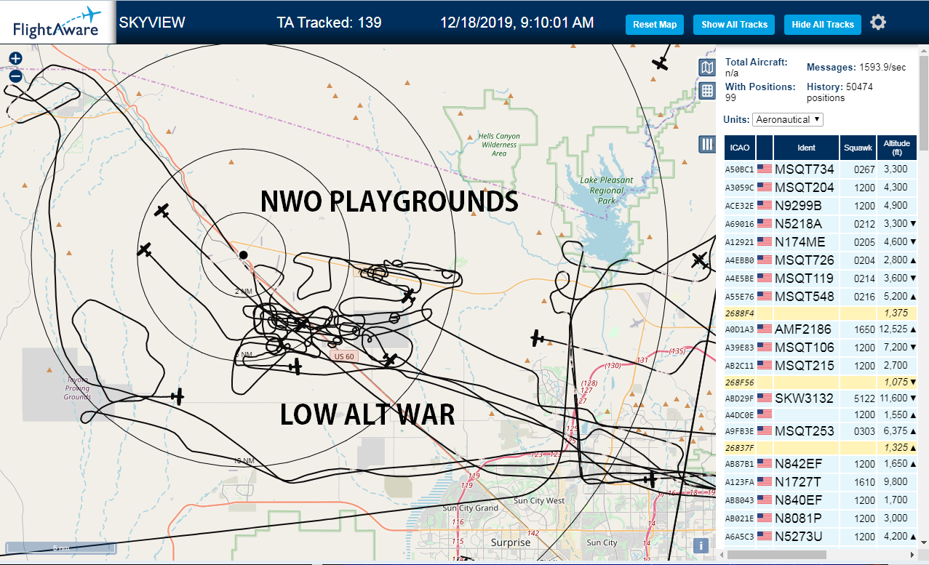The height and width of the screenshot is (565, 929).
Task: Select the AMF2186 aircraft row
Action: pyautogui.click(x=820, y=329)
